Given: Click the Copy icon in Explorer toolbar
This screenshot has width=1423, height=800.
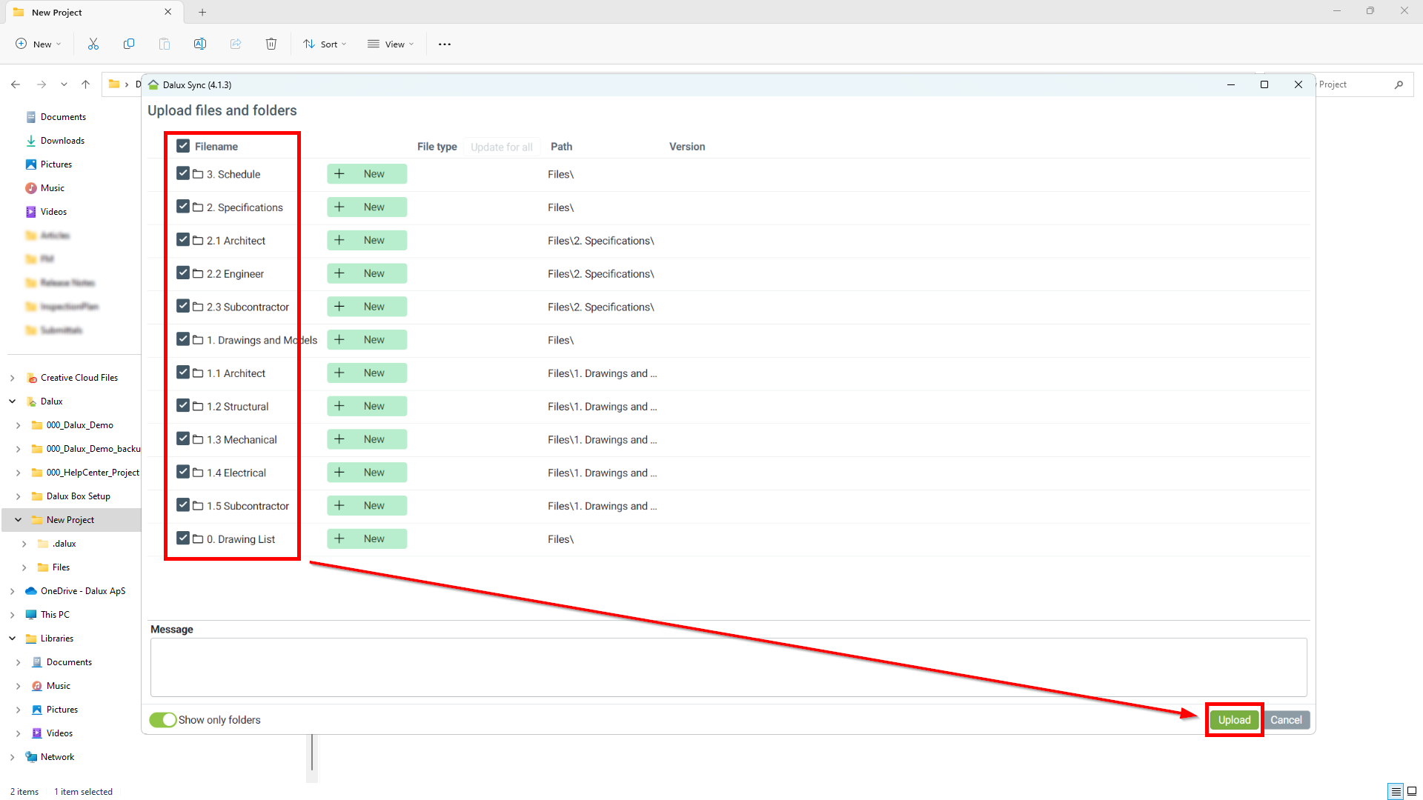Looking at the screenshot, I should pyautogui.click(x=129, y=44).
